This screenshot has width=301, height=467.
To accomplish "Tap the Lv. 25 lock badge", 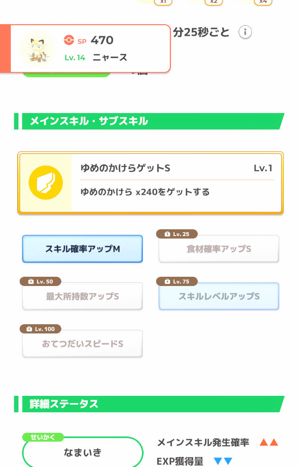I will (177, 234).
